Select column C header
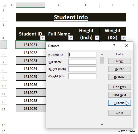138x134 pixels. (59, 5)
